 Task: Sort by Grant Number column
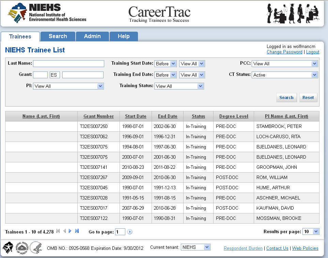tap(98, 116)
